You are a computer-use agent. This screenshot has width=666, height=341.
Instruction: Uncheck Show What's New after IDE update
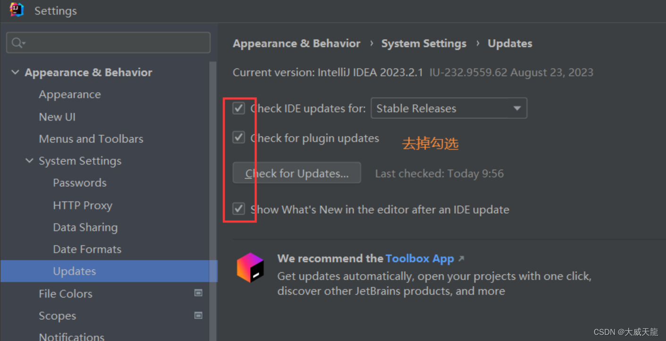click(x=239, y=208)
